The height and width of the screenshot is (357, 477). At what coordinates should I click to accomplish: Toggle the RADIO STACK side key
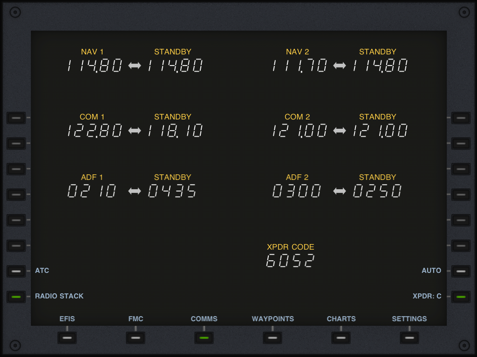tap(16, 297)
